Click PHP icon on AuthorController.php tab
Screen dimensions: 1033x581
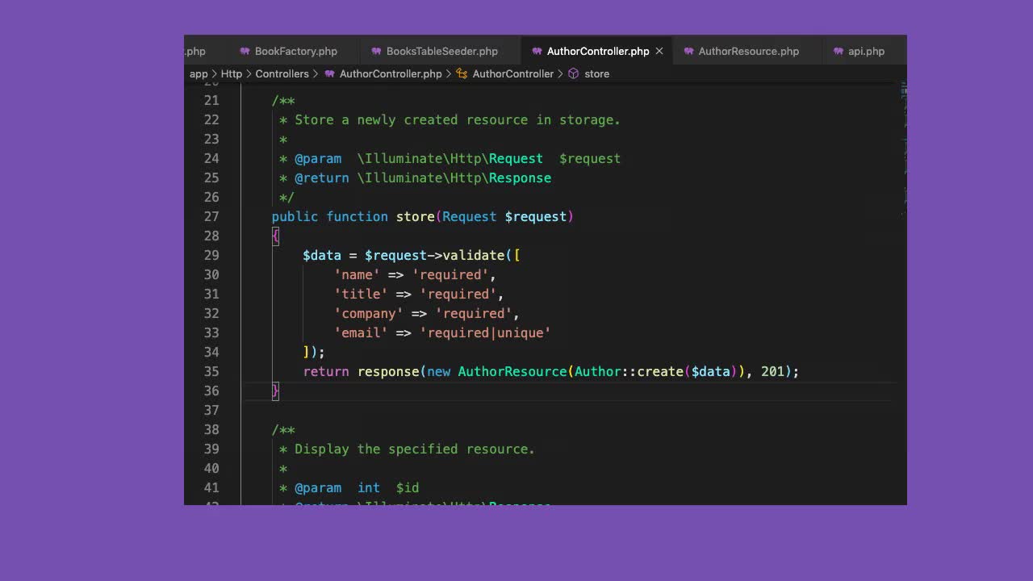(537, 51)
